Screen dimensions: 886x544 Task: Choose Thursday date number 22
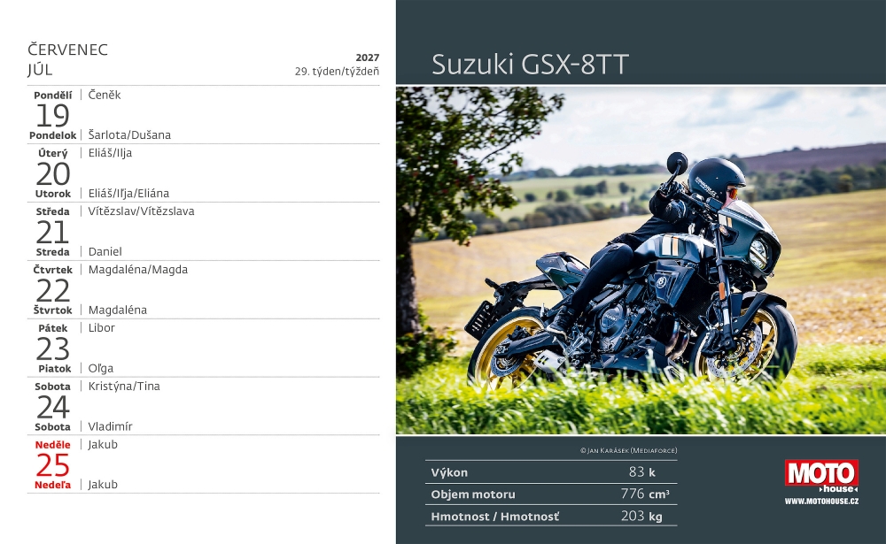coord(52,290)
